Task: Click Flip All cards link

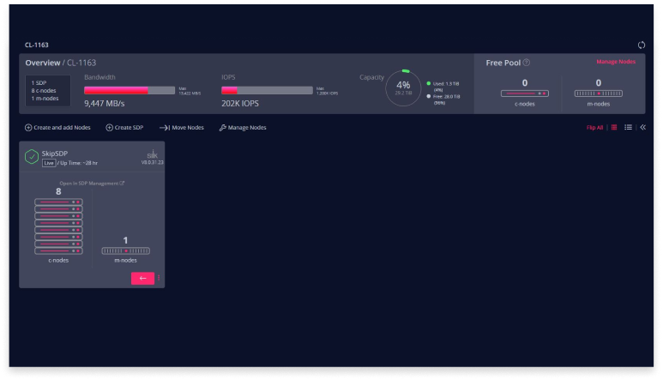Action: tap(594, 127)
